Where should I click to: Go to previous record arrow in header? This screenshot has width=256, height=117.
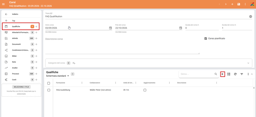(219, 4)
